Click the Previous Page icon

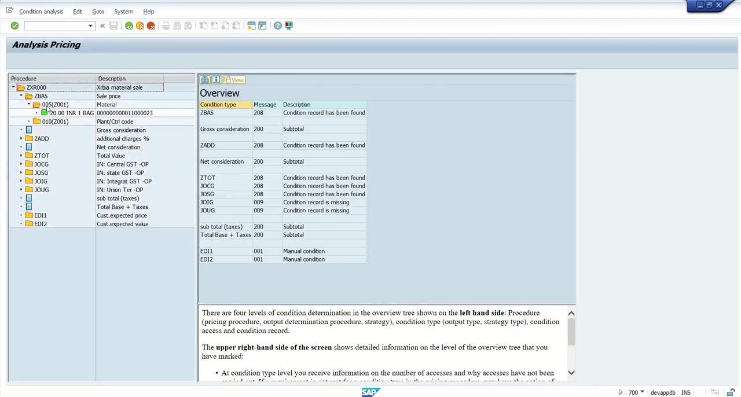click(214, 25)
